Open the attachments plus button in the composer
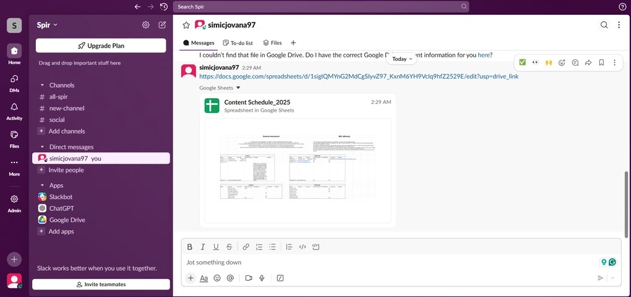The height and width of the screenshot is (297, 631). (191, 278)
